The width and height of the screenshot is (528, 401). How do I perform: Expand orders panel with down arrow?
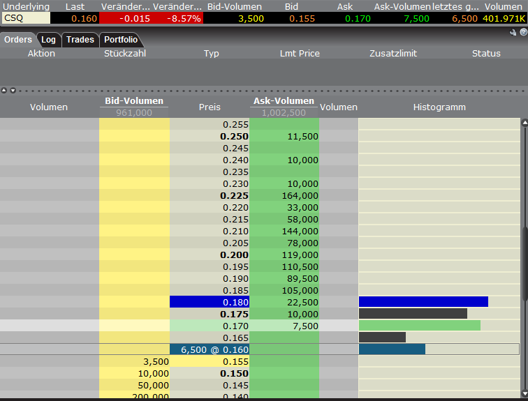[x=11, y=90]
